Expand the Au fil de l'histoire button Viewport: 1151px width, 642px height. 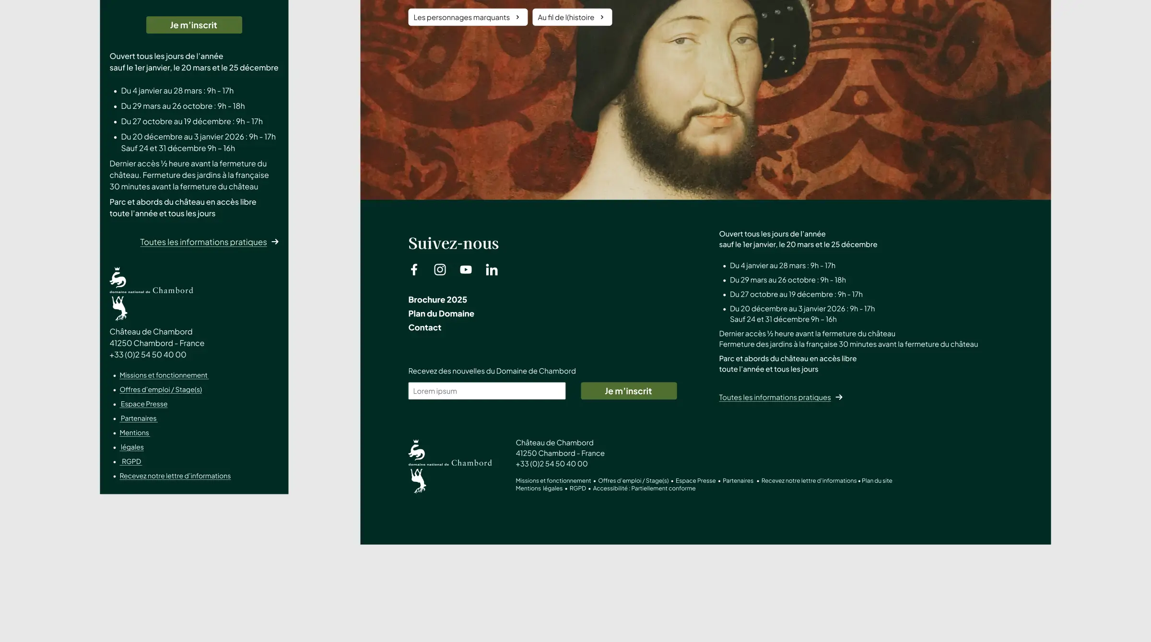tap(572, 17)
